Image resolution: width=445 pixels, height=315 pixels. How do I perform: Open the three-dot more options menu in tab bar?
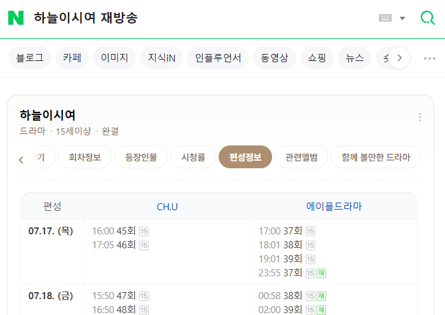[x=429, y=58]
